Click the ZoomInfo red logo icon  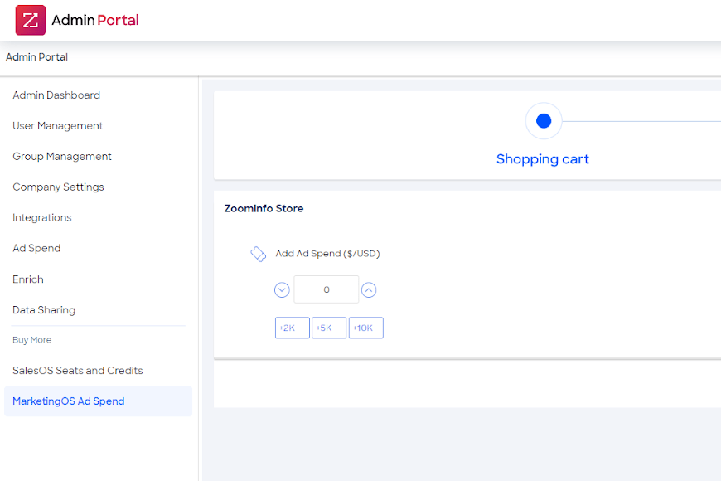click(x=31, y=20)
